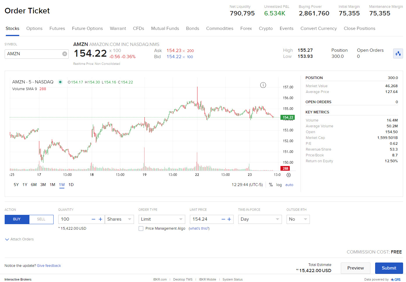The height and width of the screenshot is (282, 406).
Task: Enable the Price Management Algo checkbox
Action: [x=141, y=229]
